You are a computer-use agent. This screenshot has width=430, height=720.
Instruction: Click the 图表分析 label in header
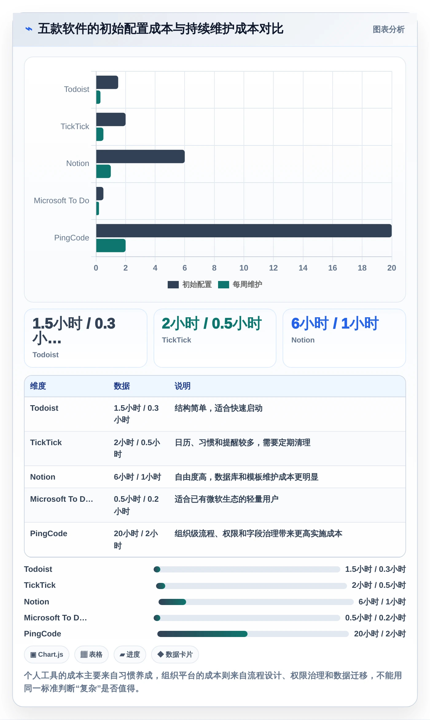[x=389, y=30]
